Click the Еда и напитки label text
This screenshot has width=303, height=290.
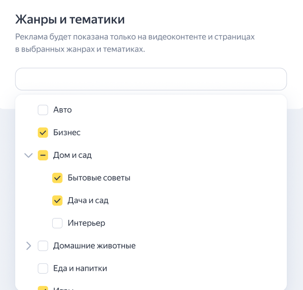80,269
